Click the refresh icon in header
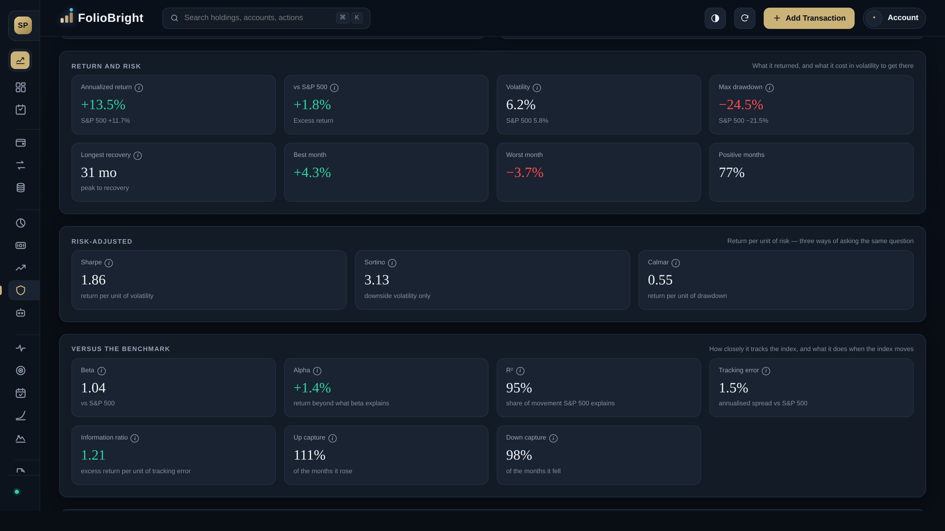The width and height of the screenshot is (945, 531). point(744,18)
